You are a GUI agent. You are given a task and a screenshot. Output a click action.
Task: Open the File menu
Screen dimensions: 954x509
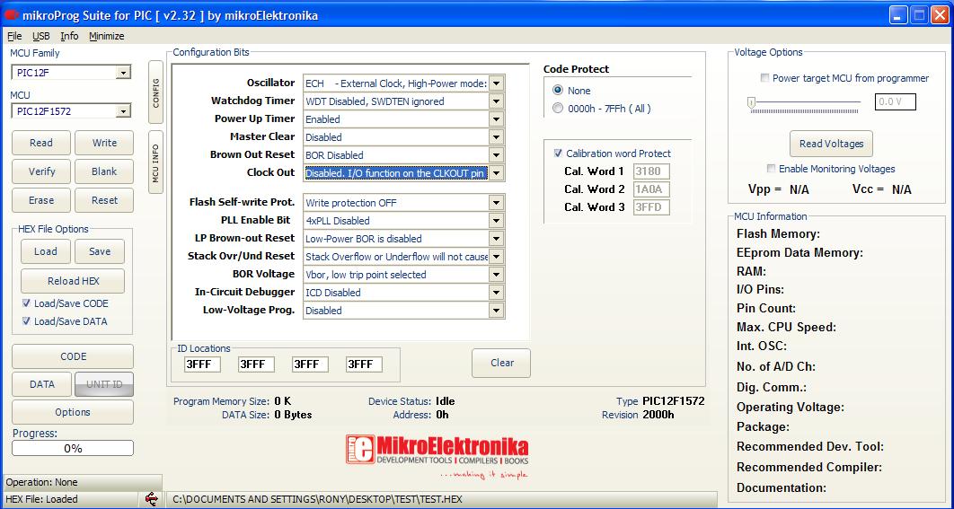pyautogui.click(x=14, y=36)
